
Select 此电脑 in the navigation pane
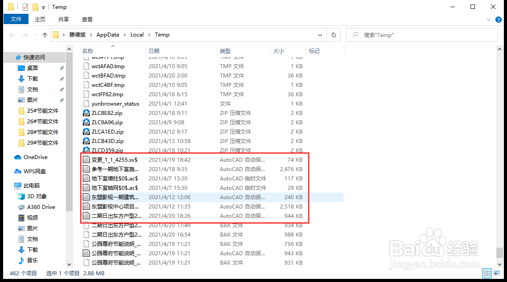tap(32, 185)
